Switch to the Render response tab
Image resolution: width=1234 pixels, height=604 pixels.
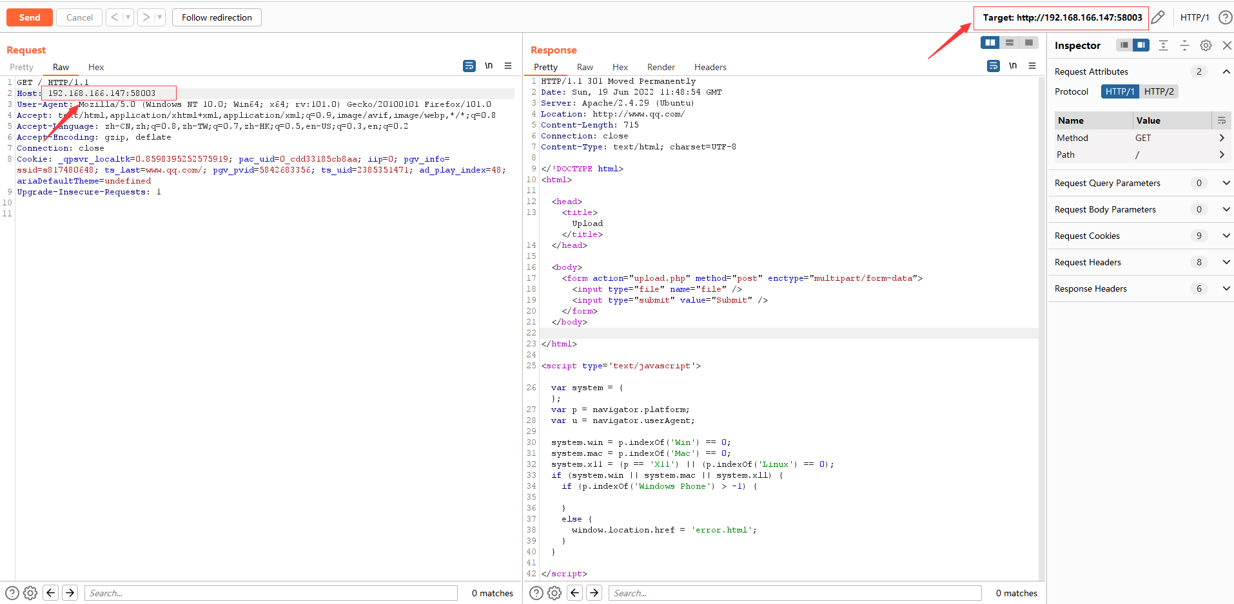(x=661, y=67)
